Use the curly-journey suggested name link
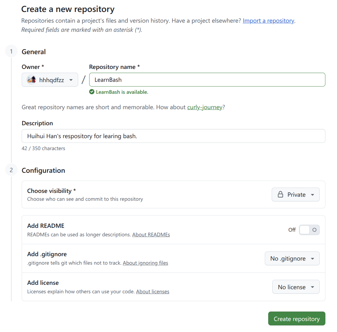This screenshot has width=337, height=332. coord(204,107)
